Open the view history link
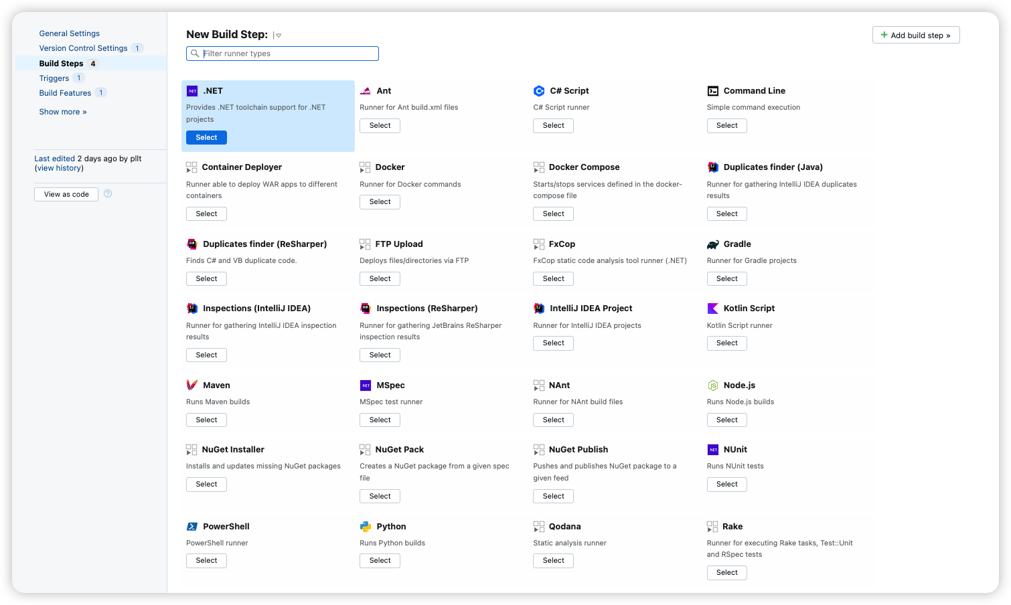The width and height of the screenshot is (1011, 605). [60, 168]
